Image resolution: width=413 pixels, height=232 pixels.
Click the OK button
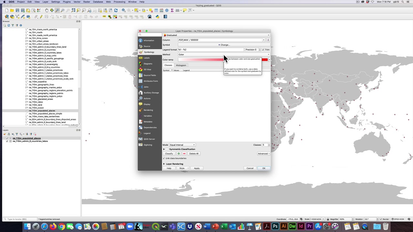pos(264,168)
